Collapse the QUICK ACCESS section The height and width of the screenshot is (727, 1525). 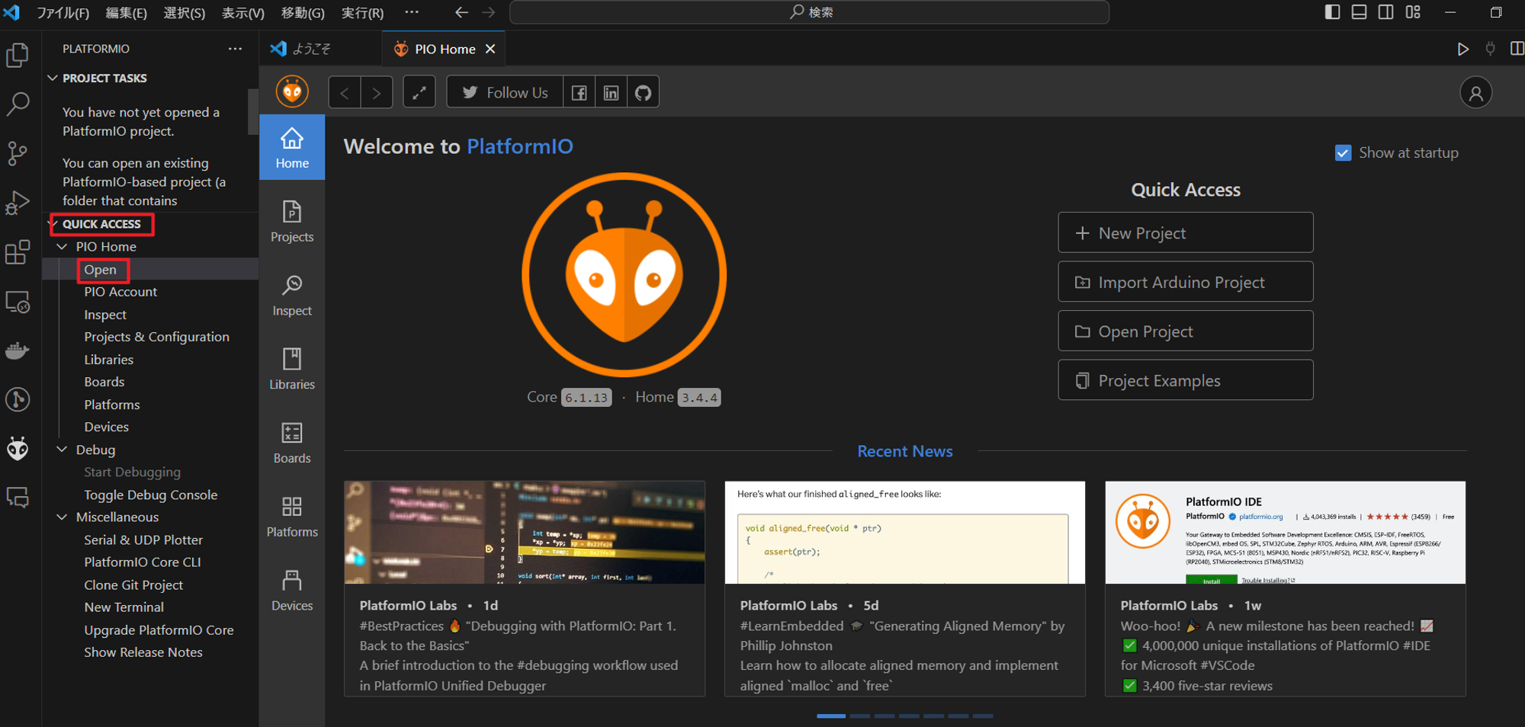pyautogui.click(x=53, y=224)
